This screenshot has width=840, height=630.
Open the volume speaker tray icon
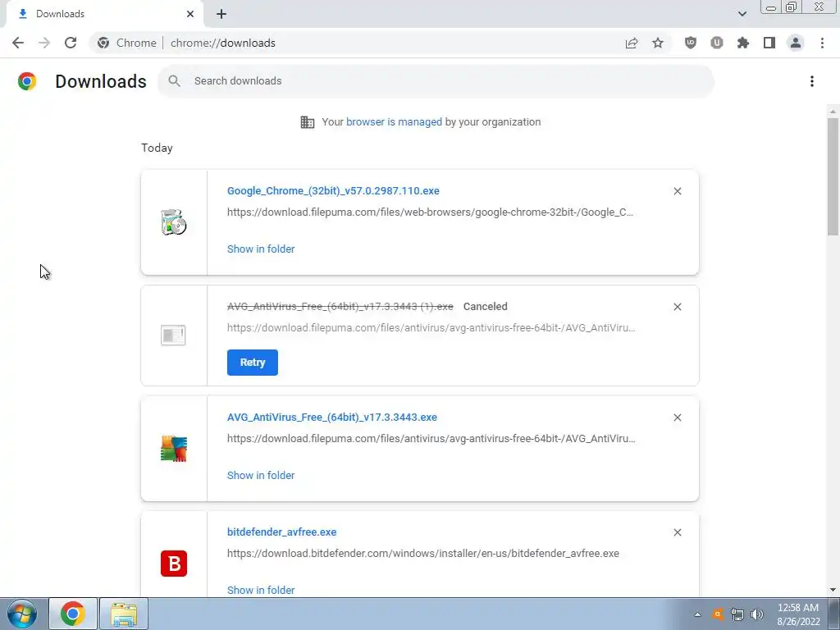[x=757, y=614]
